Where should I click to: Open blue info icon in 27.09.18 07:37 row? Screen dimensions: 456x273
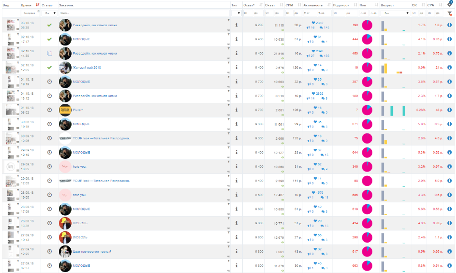[x=449, y=266]
